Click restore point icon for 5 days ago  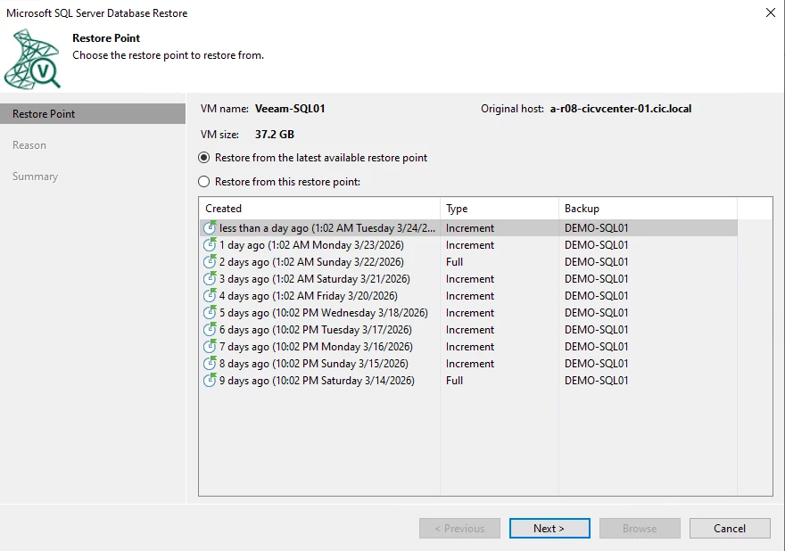[210, 313]
